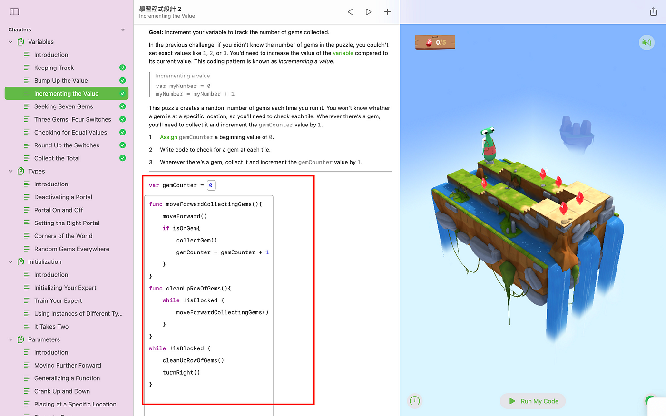The image size is (666, 416).
Task: Click the Types chapter book icon
Action: (x=21, y=171)
